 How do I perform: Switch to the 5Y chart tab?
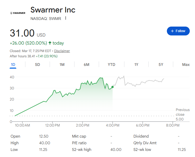tap(161, 65)
